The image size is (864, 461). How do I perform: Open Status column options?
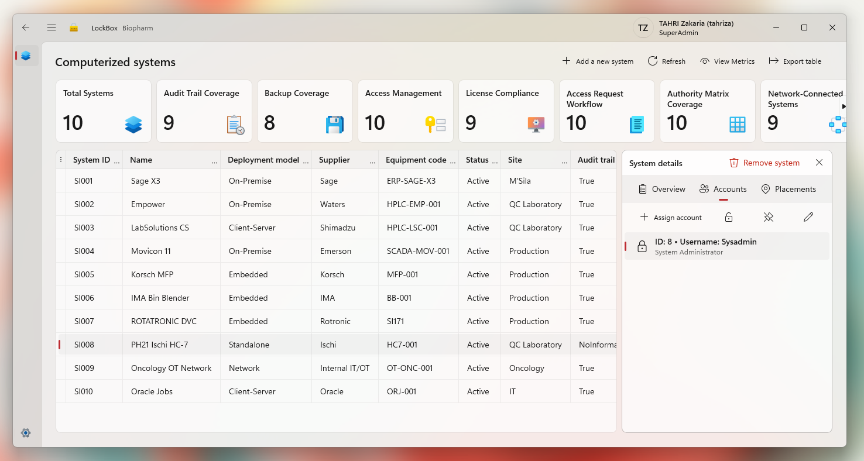[x=495, y=160]
